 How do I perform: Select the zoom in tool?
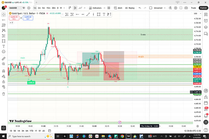click(x=4, y=64)
